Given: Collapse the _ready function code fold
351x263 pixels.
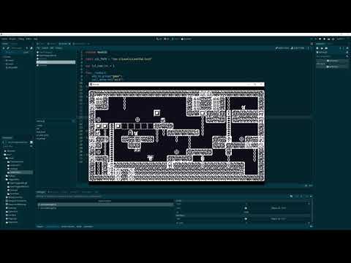Looking at the screenshot, I should pyautogui.click(x=83, y=72).
